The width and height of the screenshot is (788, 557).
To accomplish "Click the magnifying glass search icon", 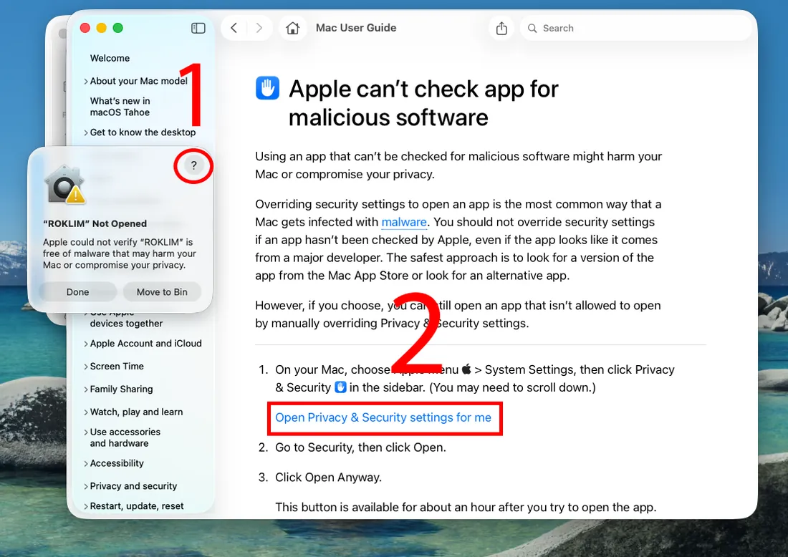I will pos(532,28).
